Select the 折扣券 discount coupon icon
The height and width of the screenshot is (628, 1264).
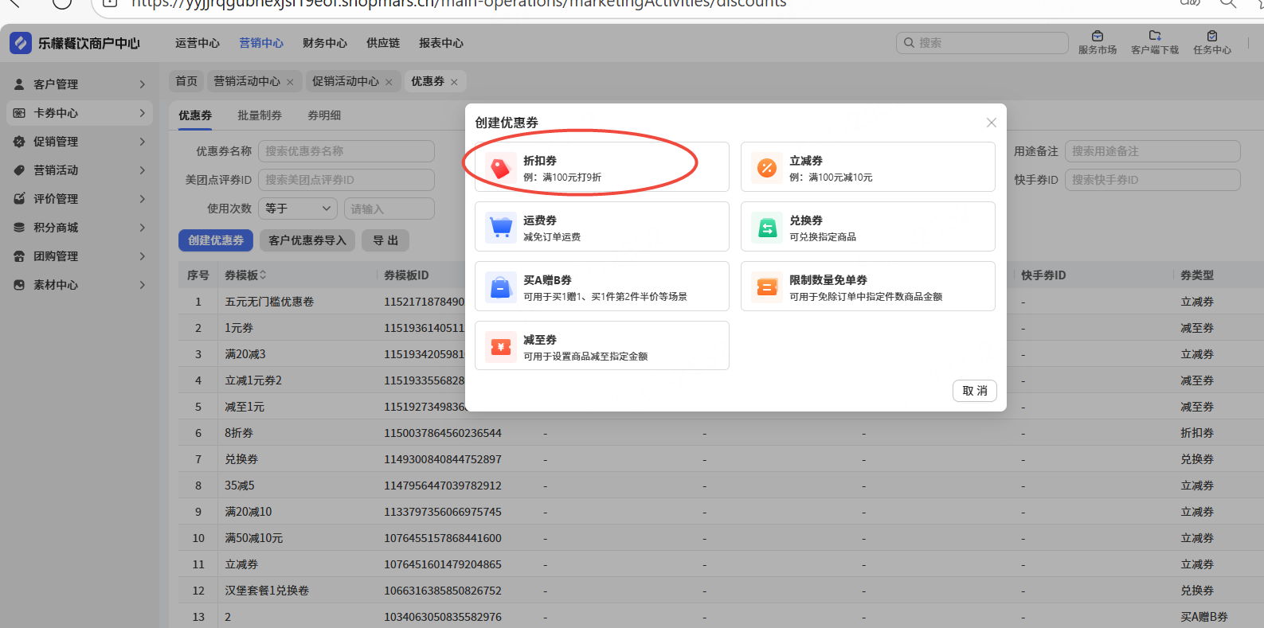pos(501,167)
